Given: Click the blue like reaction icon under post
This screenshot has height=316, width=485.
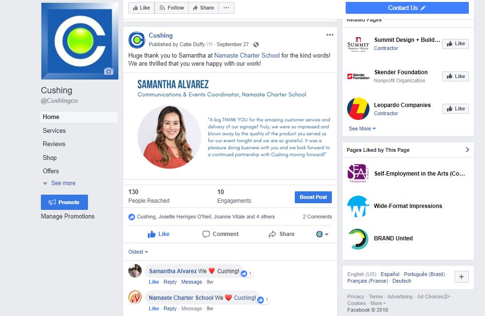Looking at the screenshot, I should pyautogui.click(x=131, y=217).
